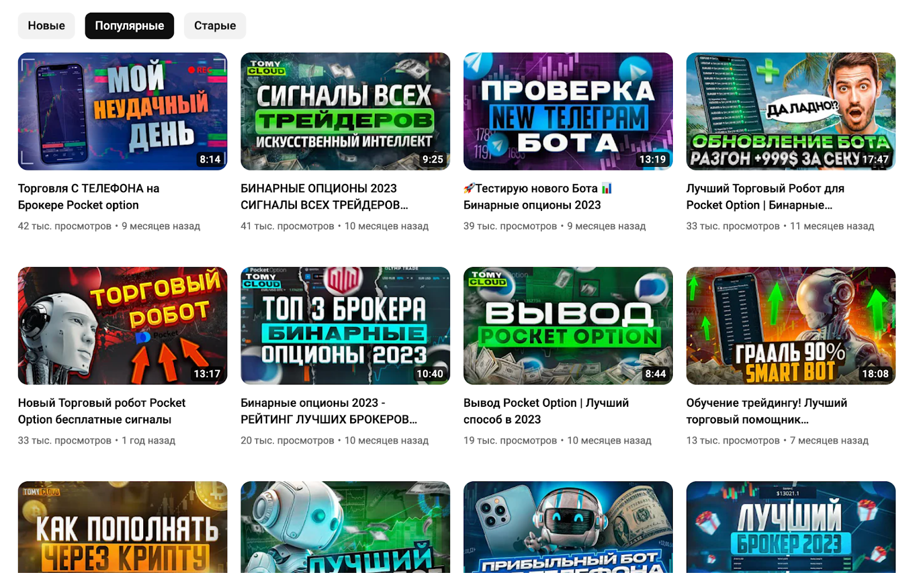The image size is (917, 573).
Task: Open the Вывод Pocket Option thumbnail
Action: [568, 325]
